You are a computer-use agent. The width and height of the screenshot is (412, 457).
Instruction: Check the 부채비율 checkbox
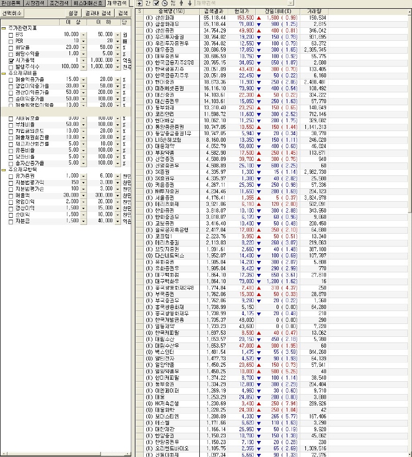pyautogui.click(x=11, y=125)
